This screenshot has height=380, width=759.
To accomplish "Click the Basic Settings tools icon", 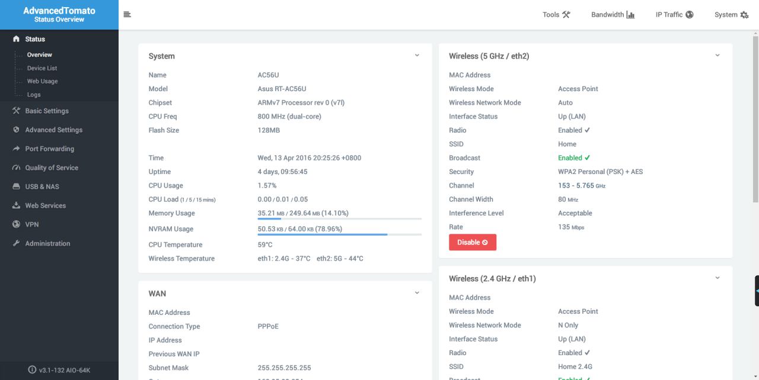I will point(16,111).
